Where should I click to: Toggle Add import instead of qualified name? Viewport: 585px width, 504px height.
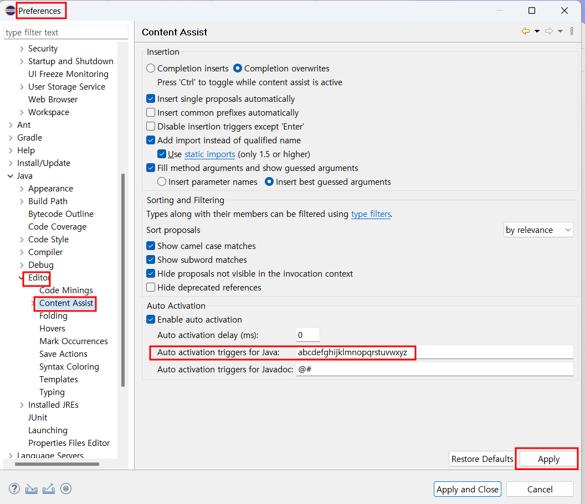(151, 140)
